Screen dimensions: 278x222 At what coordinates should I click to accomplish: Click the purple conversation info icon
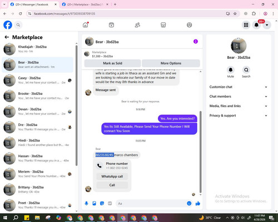[196, 42]
